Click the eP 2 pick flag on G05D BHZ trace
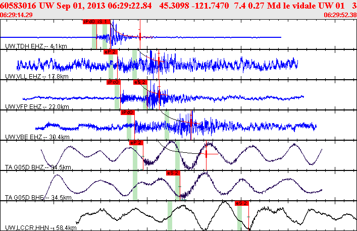This screenshot has height=231, width=357. (x=136, y=143)
